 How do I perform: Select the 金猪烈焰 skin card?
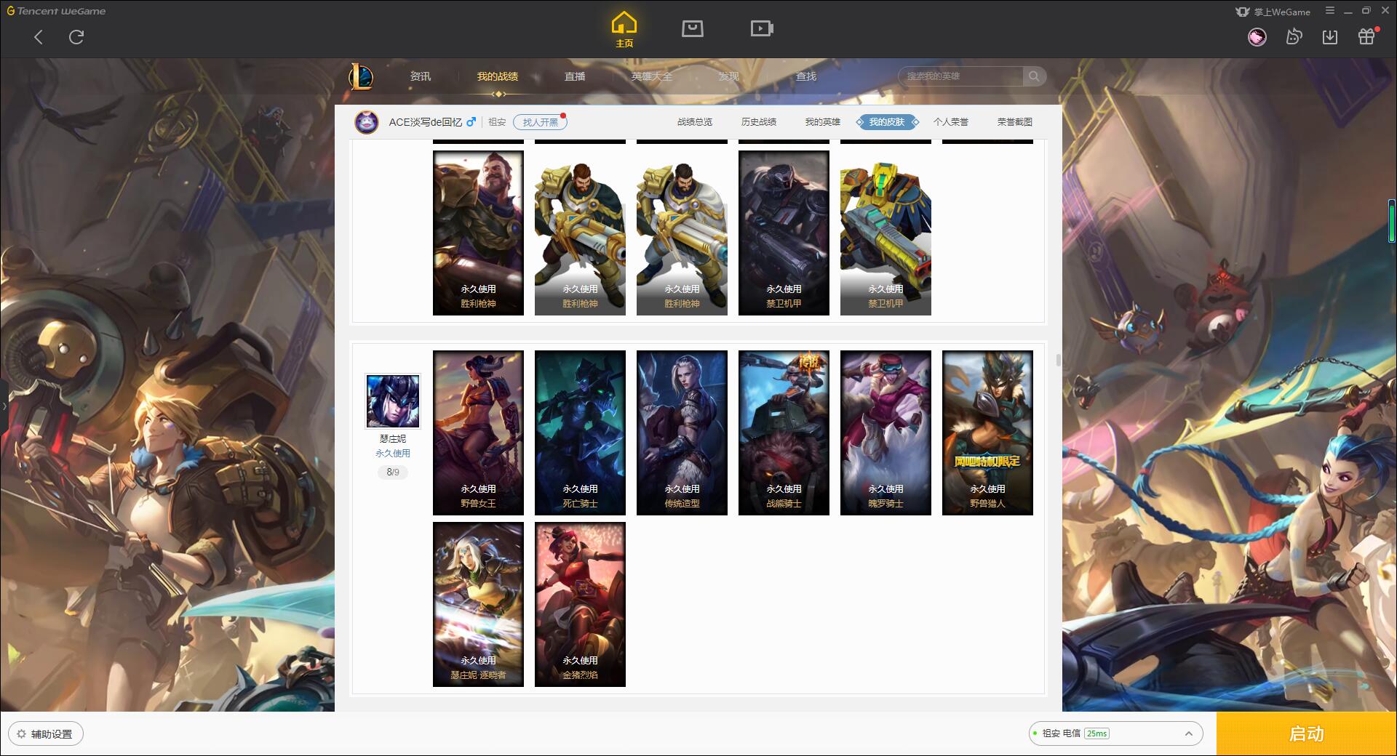tap(580, 604)
